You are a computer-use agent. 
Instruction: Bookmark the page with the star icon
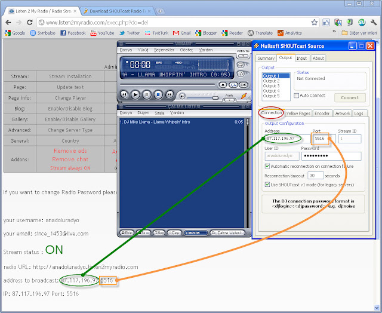tap(315, 23)
